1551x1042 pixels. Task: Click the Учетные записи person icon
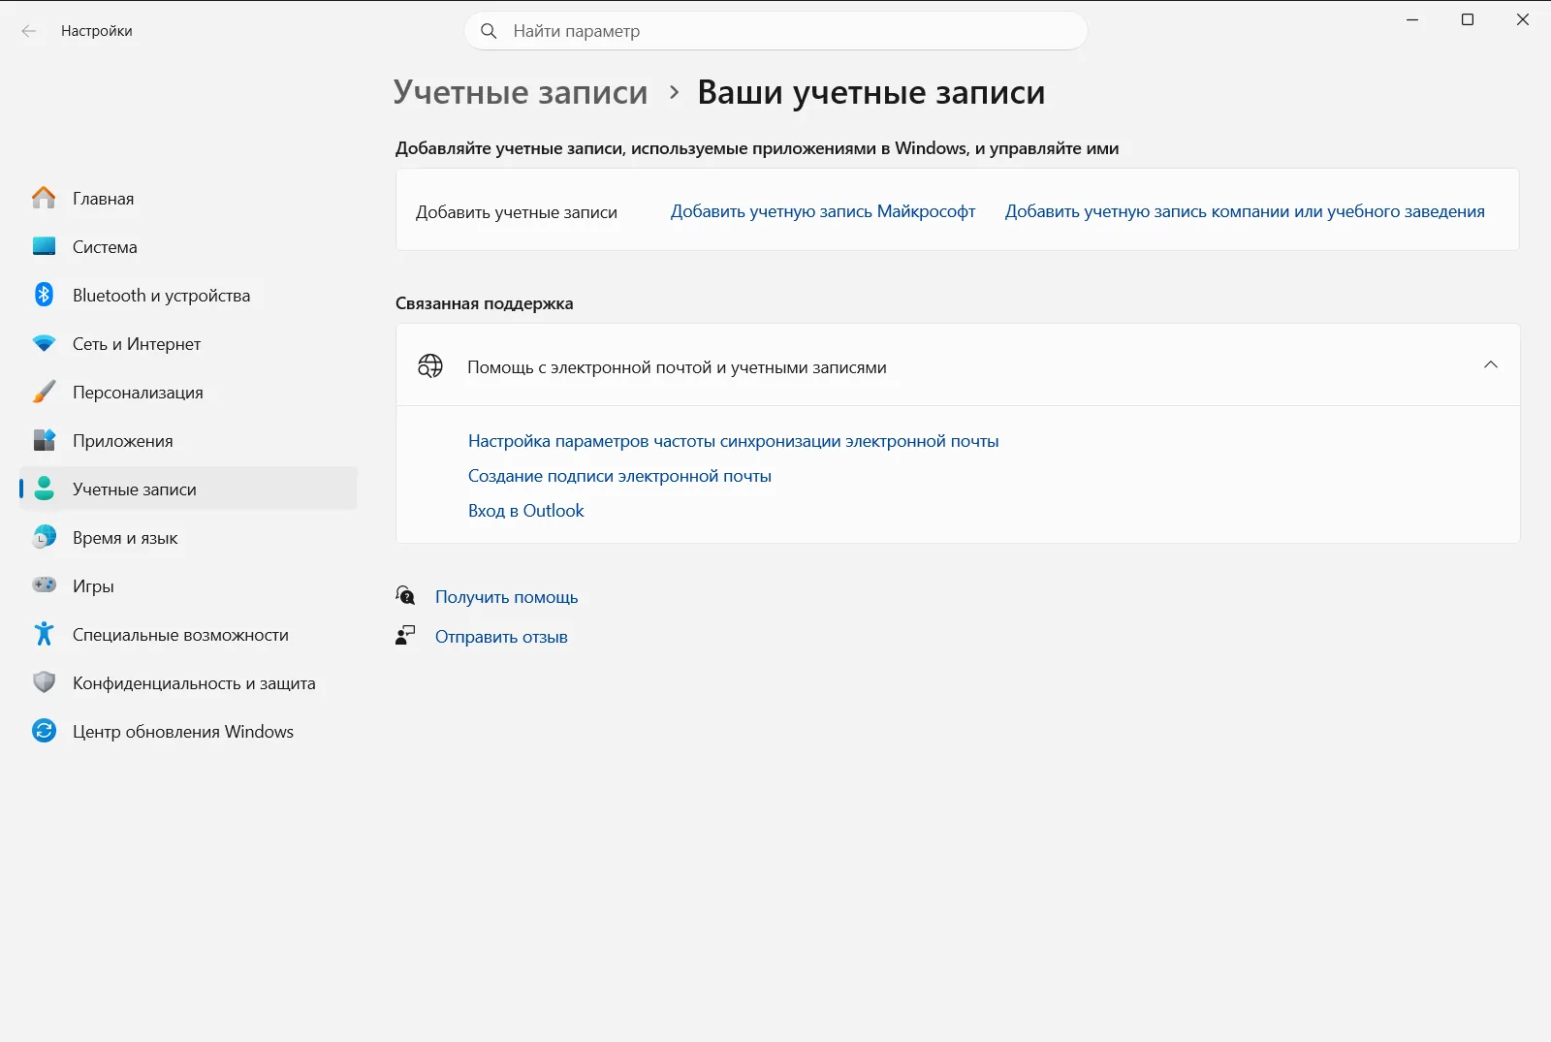(x=44, y=489)
